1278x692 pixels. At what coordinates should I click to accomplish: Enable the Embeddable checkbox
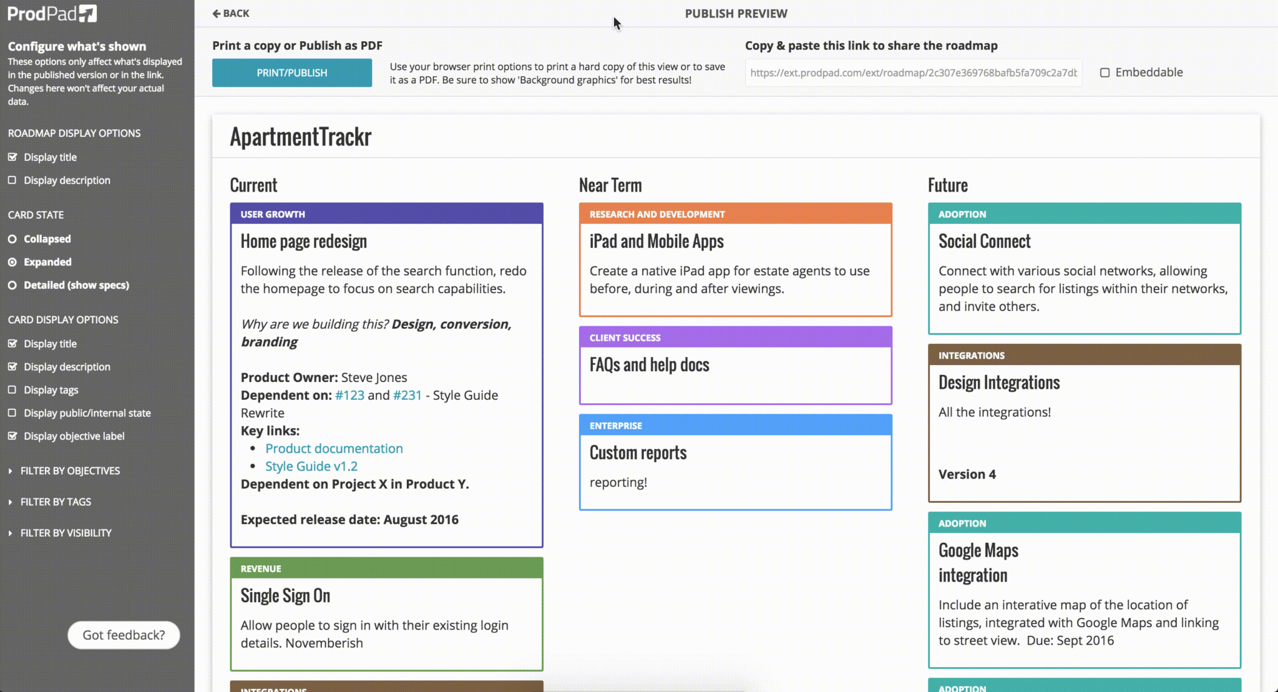pos(1105,72)
